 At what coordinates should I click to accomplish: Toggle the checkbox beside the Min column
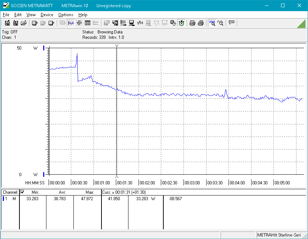pyautogui.click(x=22, y=192)
